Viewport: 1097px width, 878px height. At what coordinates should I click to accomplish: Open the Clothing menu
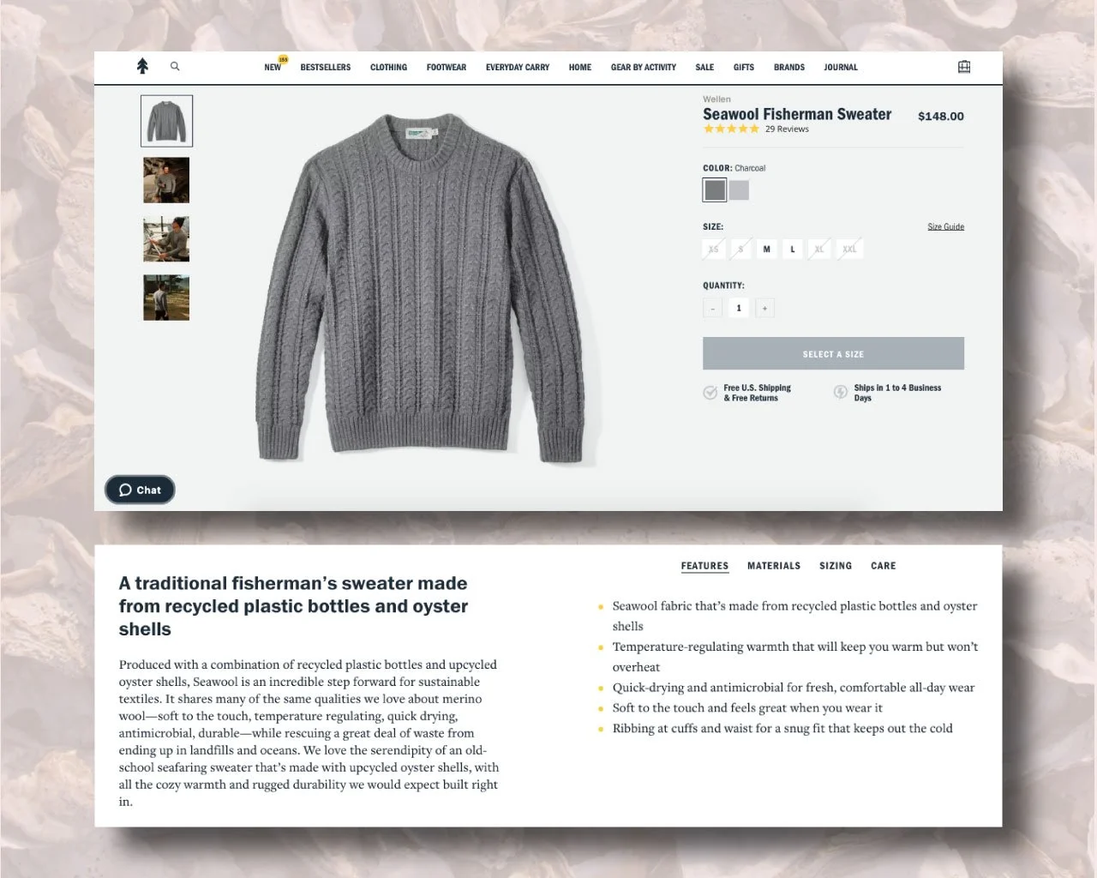tap(388, 67)
